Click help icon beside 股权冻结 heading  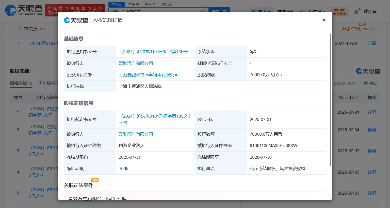(x=32, y=71)
